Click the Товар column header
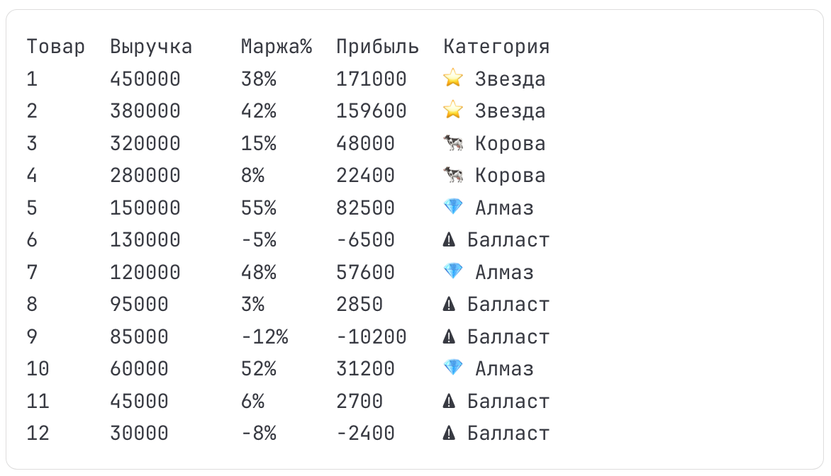The image size is (831, 476). click(55, 47)
